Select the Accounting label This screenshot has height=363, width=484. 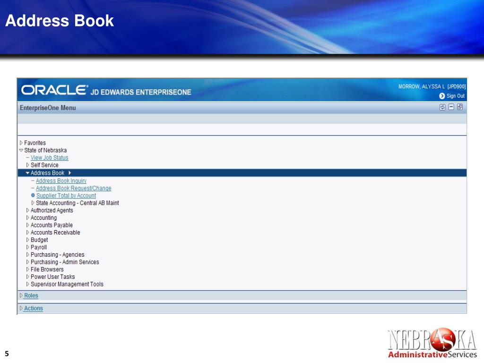pyautogui.click(x=43, y=218)
